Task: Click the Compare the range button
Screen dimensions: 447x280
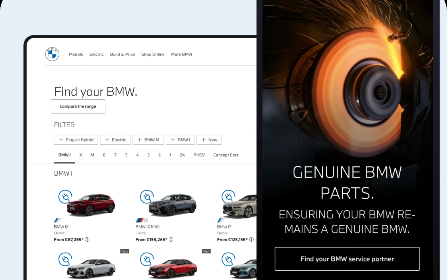Action: (78, 106)
